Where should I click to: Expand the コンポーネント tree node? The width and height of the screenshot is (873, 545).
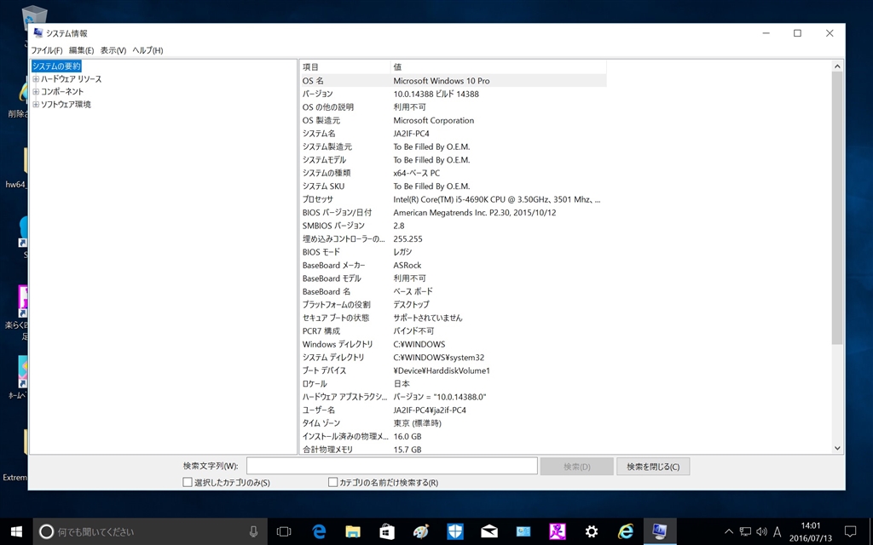(36, 92)
